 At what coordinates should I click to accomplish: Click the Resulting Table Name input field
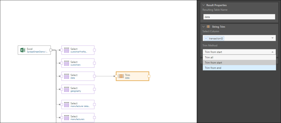pyautogui.click(x=239, y=17)
